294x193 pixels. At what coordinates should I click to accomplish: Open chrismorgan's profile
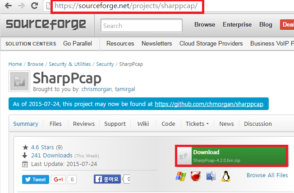96,89
